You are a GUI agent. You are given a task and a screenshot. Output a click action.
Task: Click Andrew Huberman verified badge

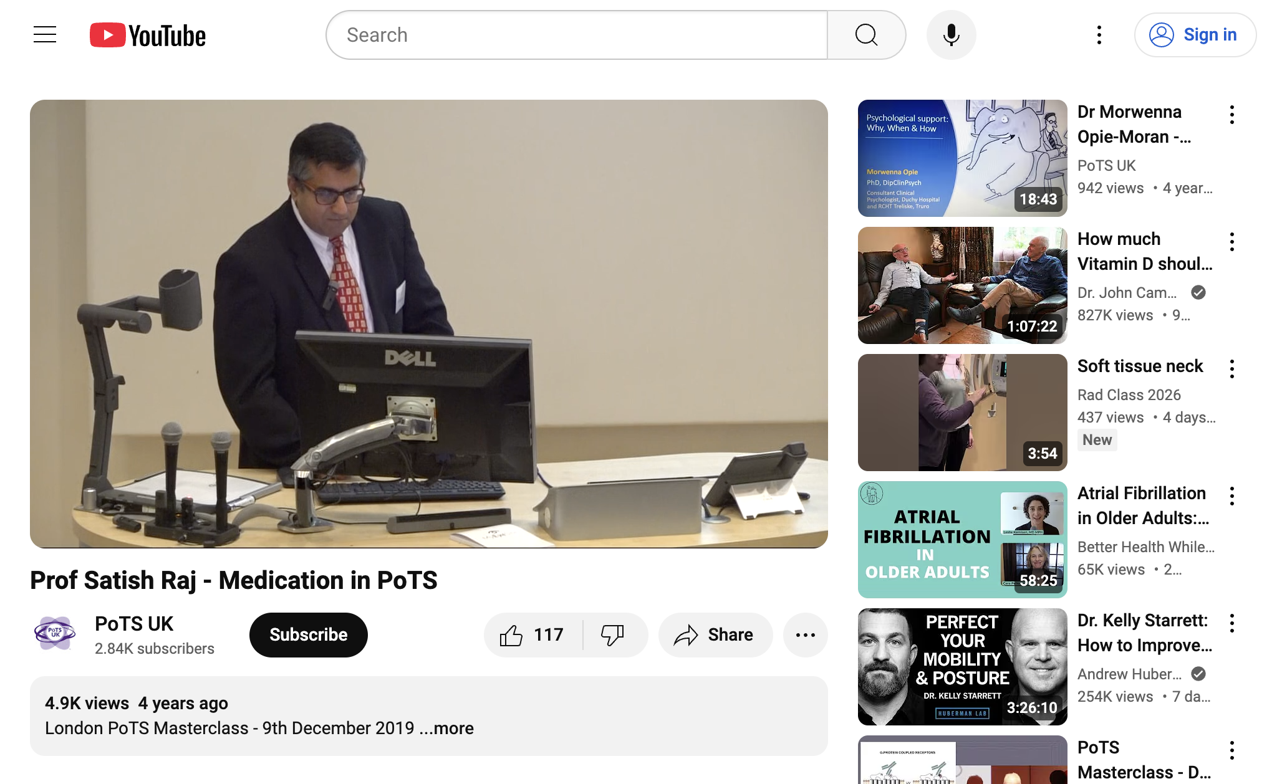[1198, 674]
